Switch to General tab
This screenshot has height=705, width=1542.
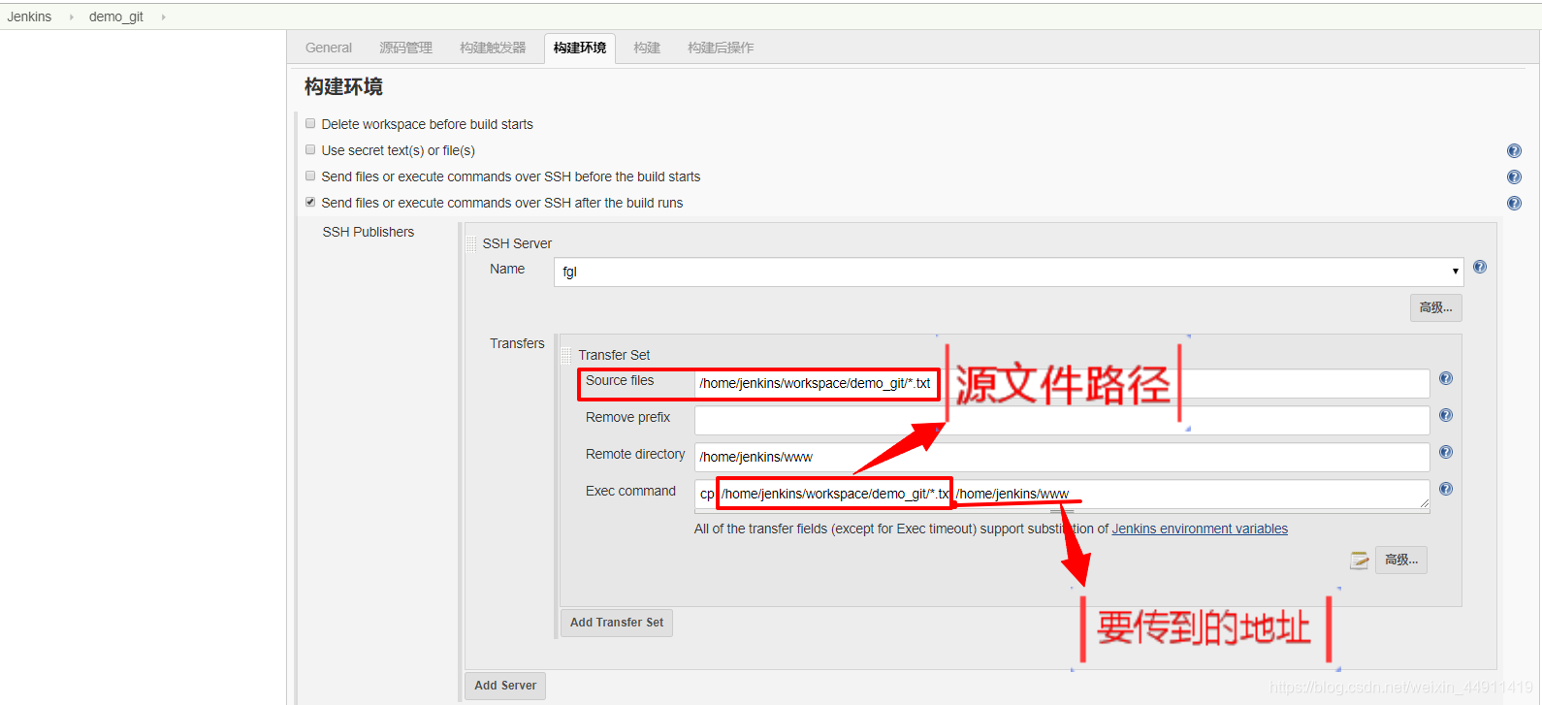pos(329,48)
